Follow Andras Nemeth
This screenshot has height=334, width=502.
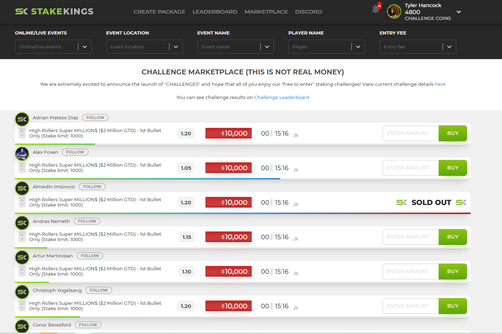tap(87, 221)
